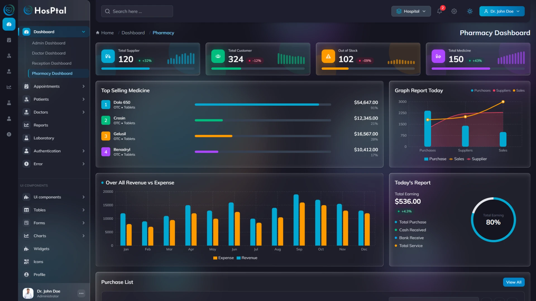The width and height of the screenshot is (536, 301).
Task: Toggle the Supplier line series below the graph
Action: (x=477, y=159)
